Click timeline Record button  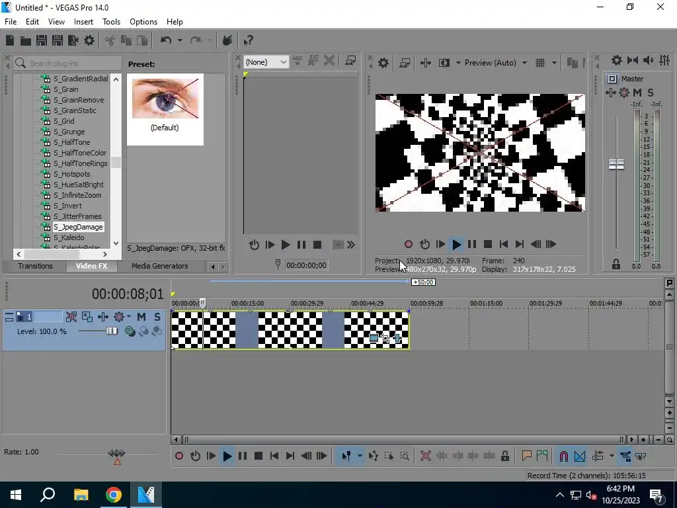179,456
